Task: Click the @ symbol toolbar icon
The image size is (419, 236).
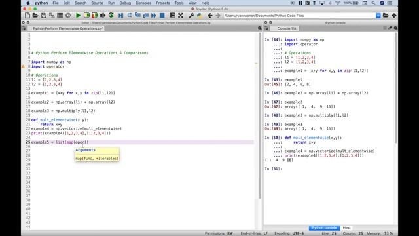Action: pos(68,16)
